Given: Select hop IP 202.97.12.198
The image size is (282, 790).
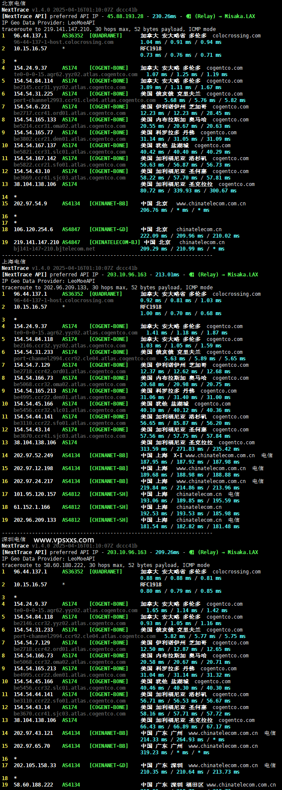Looking at the screenshot, I should (x=34, y=468).
